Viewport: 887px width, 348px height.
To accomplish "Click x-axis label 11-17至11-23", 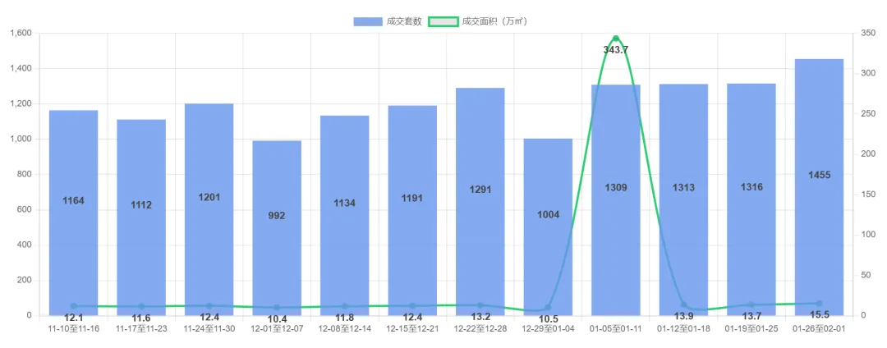I will coord(141,329).
